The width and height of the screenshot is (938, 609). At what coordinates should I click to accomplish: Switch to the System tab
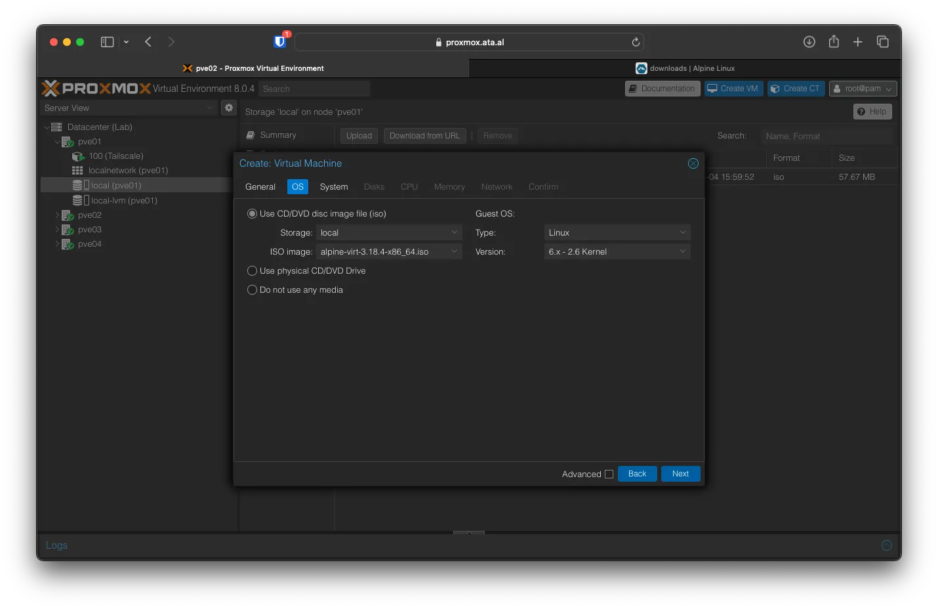coord(334,187)
